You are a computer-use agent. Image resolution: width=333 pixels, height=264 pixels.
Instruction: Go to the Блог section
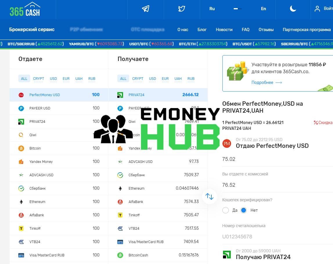coord(202,30)
